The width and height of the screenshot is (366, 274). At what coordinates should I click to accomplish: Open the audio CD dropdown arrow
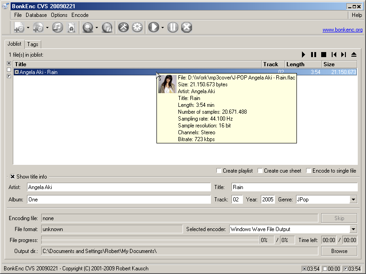pos(47,27)
